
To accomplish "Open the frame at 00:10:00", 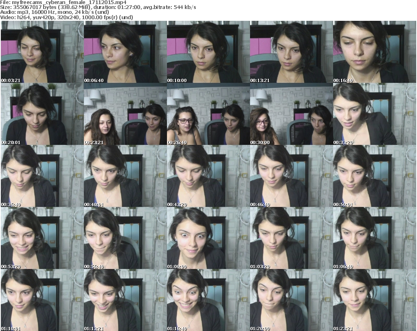I will (208, 52).
